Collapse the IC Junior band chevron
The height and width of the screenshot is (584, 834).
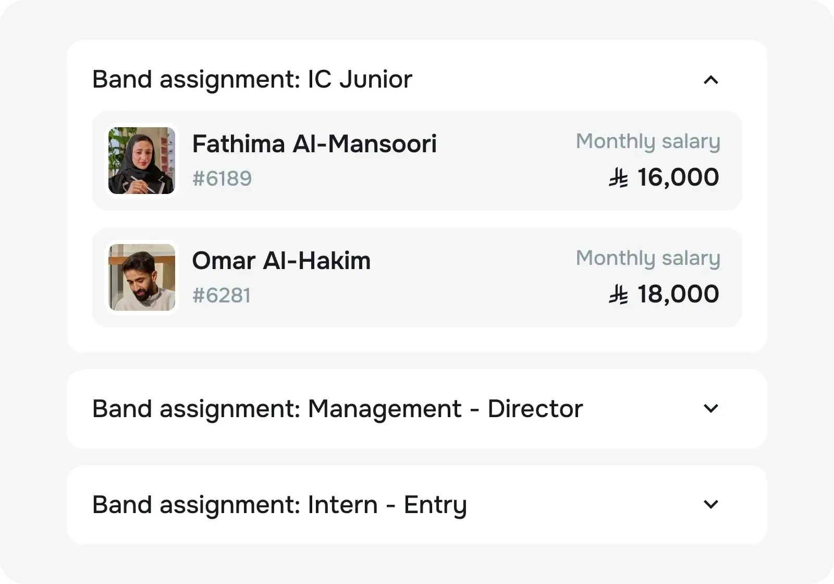[710, 80]
